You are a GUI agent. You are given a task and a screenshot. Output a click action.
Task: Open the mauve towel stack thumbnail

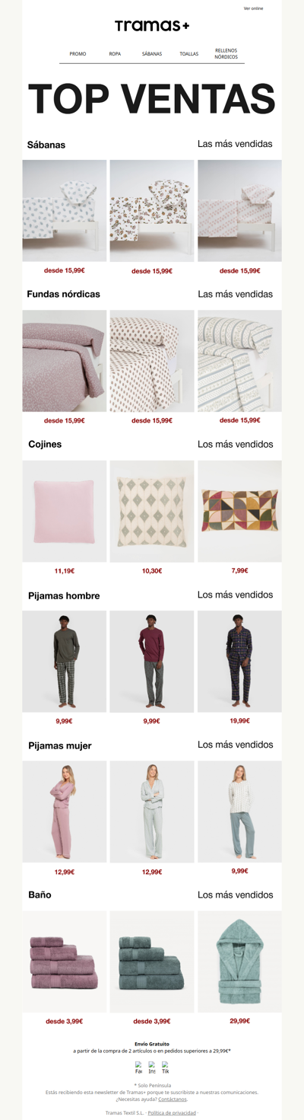pos(65,961)
